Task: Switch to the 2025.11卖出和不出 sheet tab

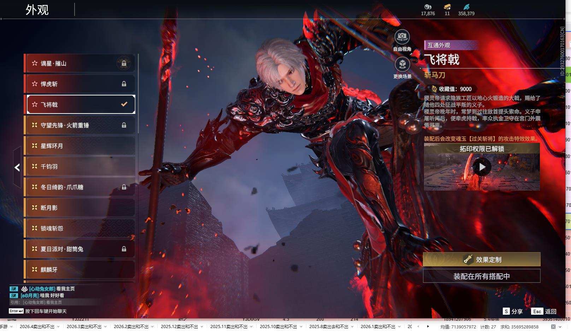Action: pos(229,327)
